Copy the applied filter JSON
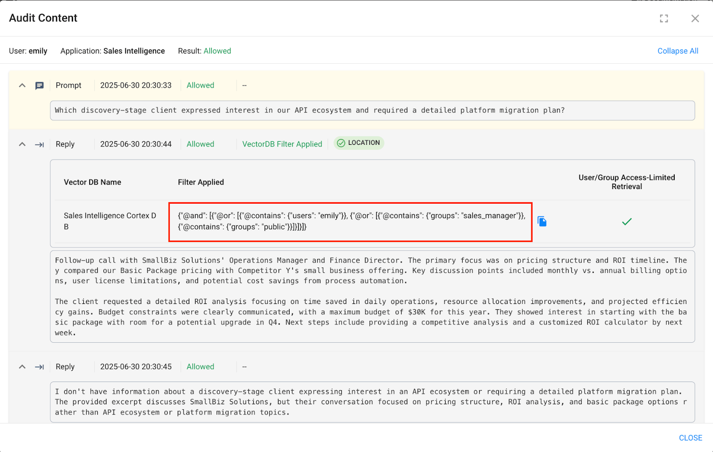Screen dimensions: 713x452 tap(542, 222)
